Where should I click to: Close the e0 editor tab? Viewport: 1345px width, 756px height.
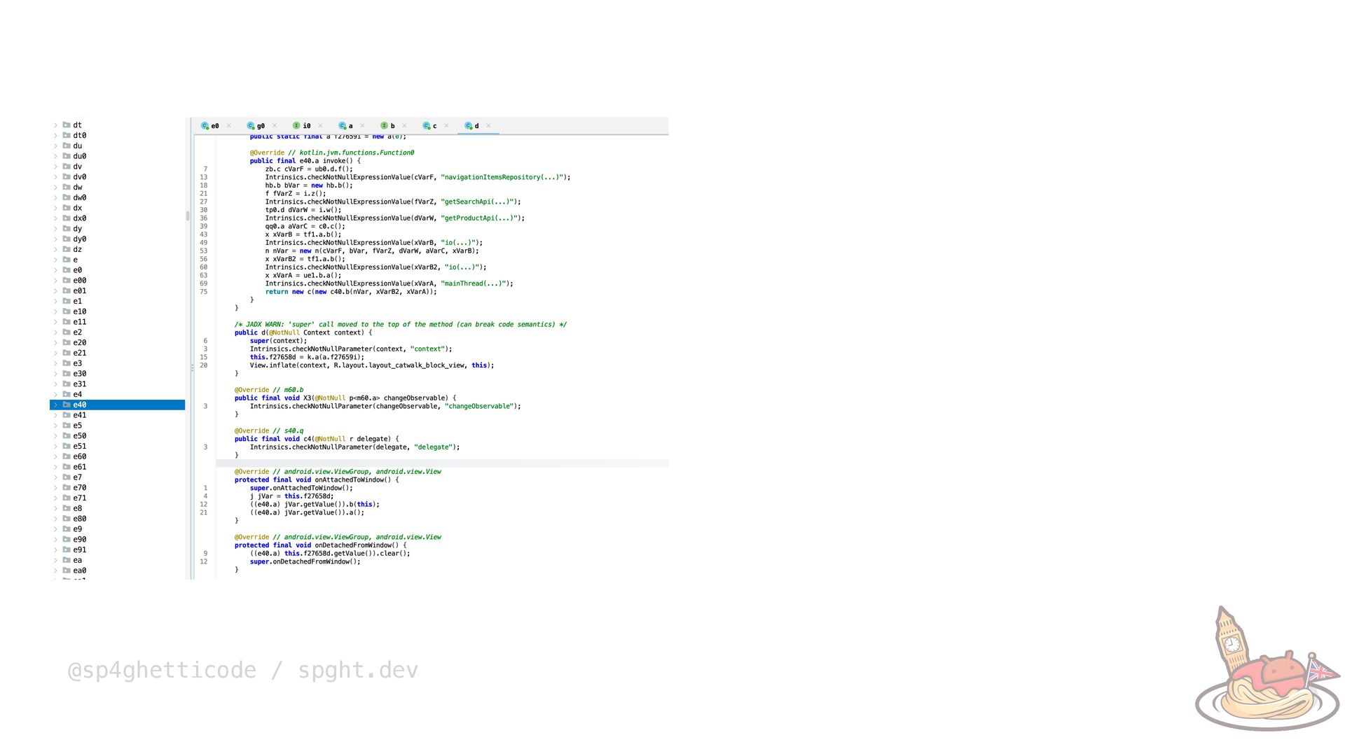tap(228, 126)
